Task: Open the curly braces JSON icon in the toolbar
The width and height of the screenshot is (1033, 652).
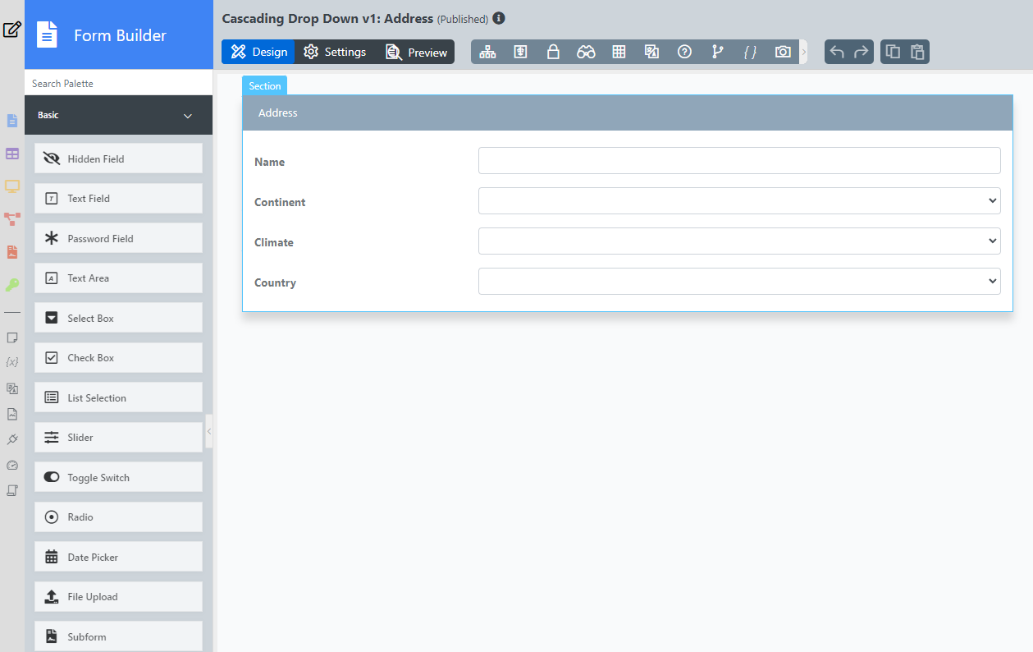Action: click(750, 52)
